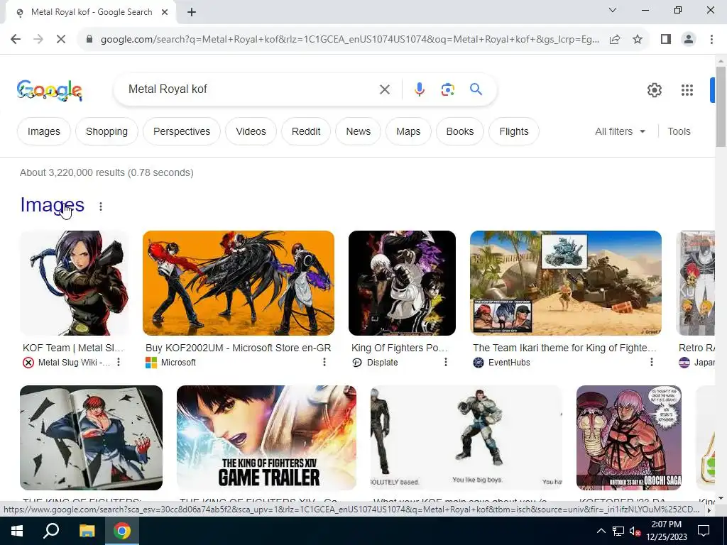Select the News filter chip
This screenshot has height=545, width=727.
[359, 131]
